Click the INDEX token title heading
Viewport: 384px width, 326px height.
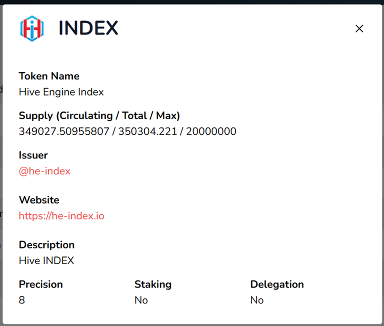88,28
